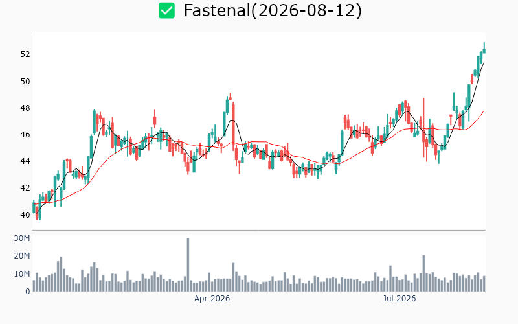Click the black moving average line's right end
This screenshot has width=518, height=324.
pyautogui.click(x=484, y=62)
